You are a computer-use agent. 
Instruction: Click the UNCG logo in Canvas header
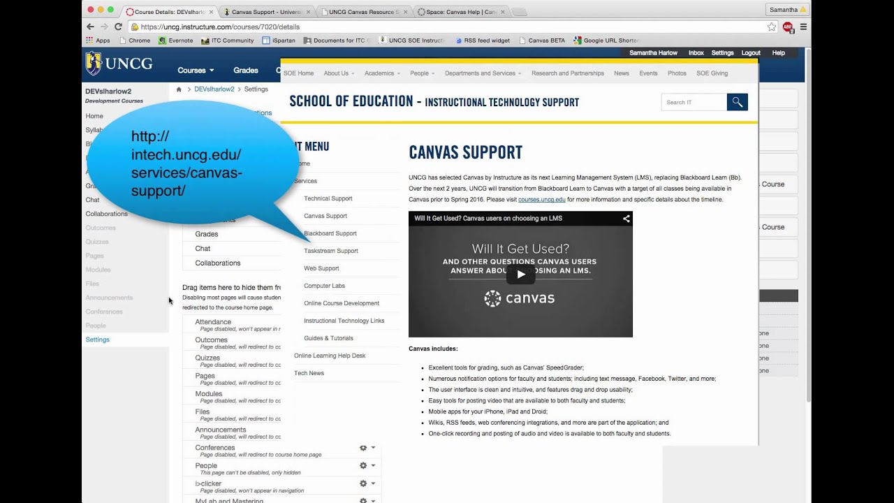119,64
